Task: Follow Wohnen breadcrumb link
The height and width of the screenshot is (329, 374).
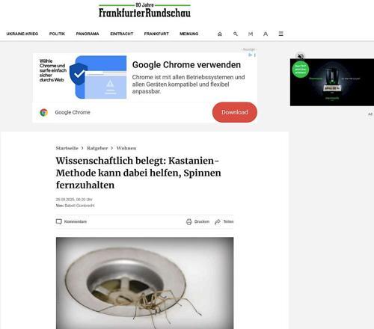Action: [x=126, y=148]
